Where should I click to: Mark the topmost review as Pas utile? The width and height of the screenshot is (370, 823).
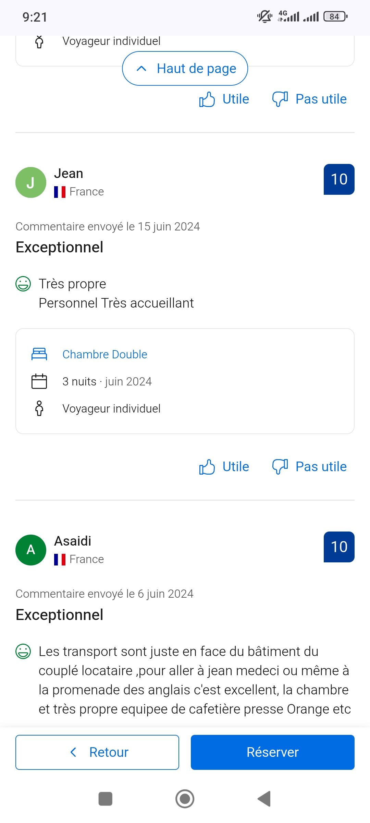[321, 99]
